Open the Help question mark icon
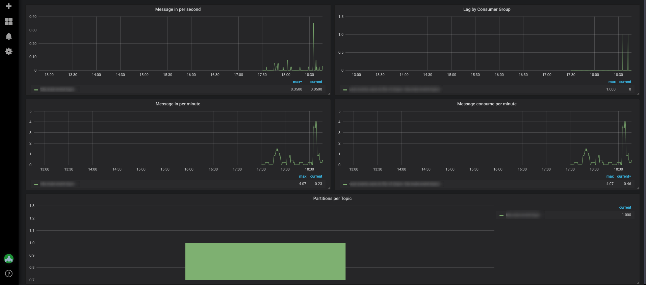 tap(9, 274)
